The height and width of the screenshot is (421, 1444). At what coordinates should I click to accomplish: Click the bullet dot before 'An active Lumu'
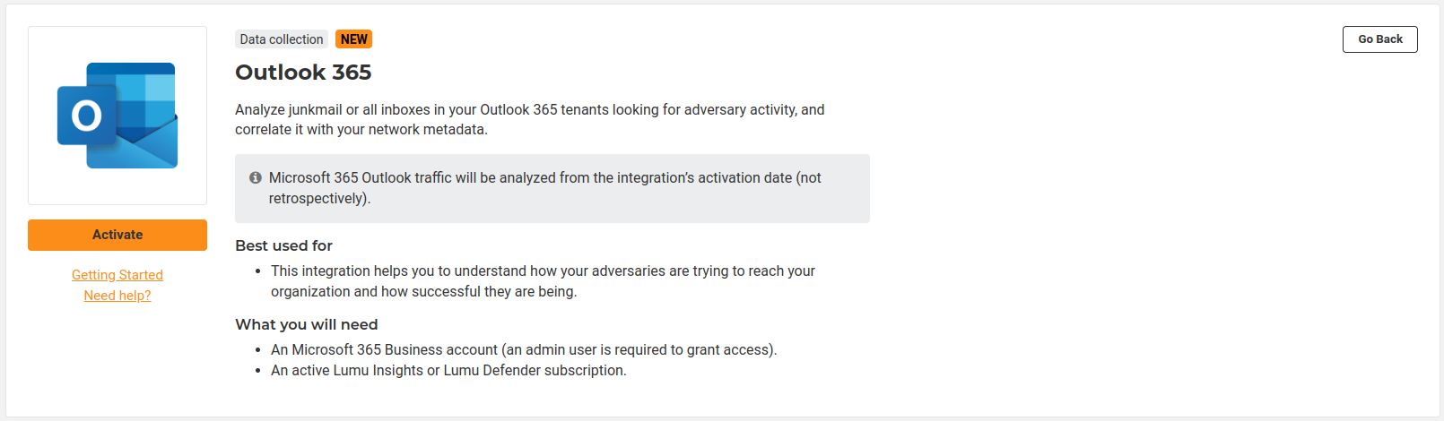tap(258, 371)
